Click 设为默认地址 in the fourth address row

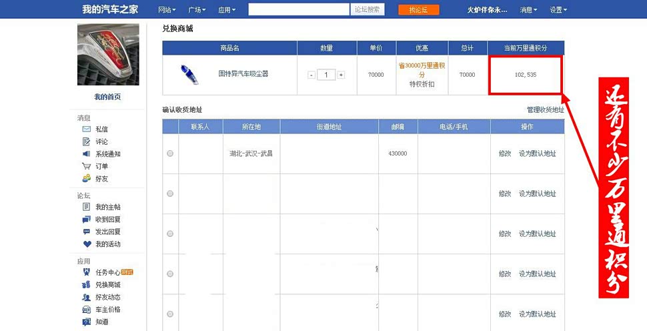[x=537, y=274]
